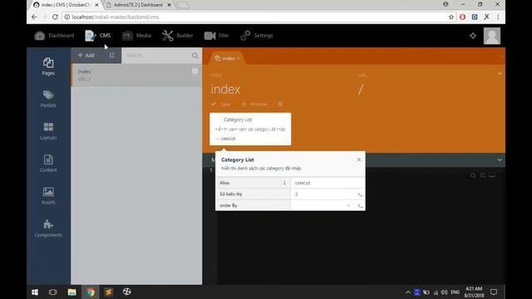Open the Task View button on the taskbar

(x=53, y=292)
